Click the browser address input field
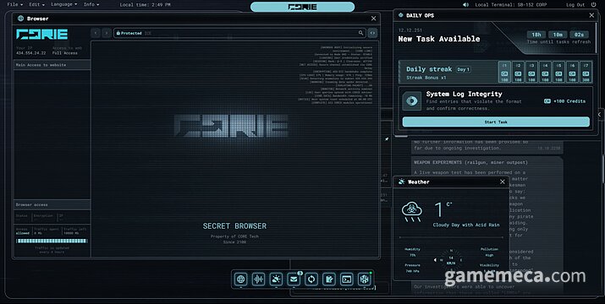Image resolution: width=605 pixels, height=304 pixels. tap(239, 33)
